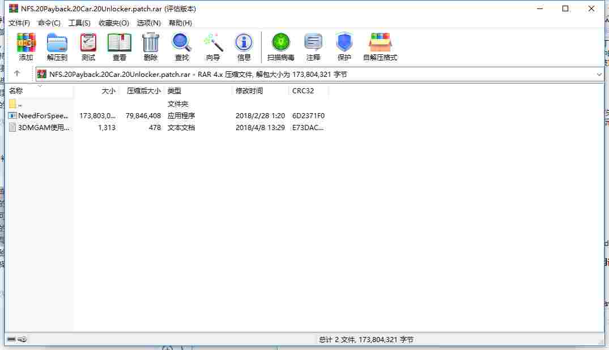Open the Tools (工具) menu

[79, 23]
